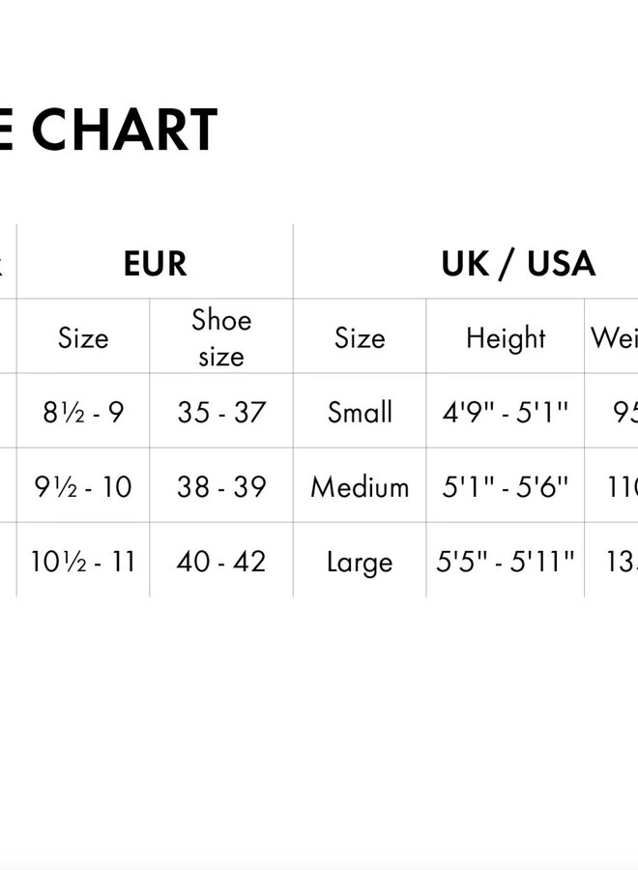Viewport: 638px width, 870px height.
Task: Click the Shoe size column header
Action: click(221, 337)
